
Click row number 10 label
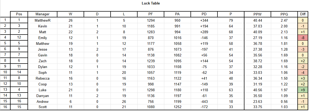[5, 73]
